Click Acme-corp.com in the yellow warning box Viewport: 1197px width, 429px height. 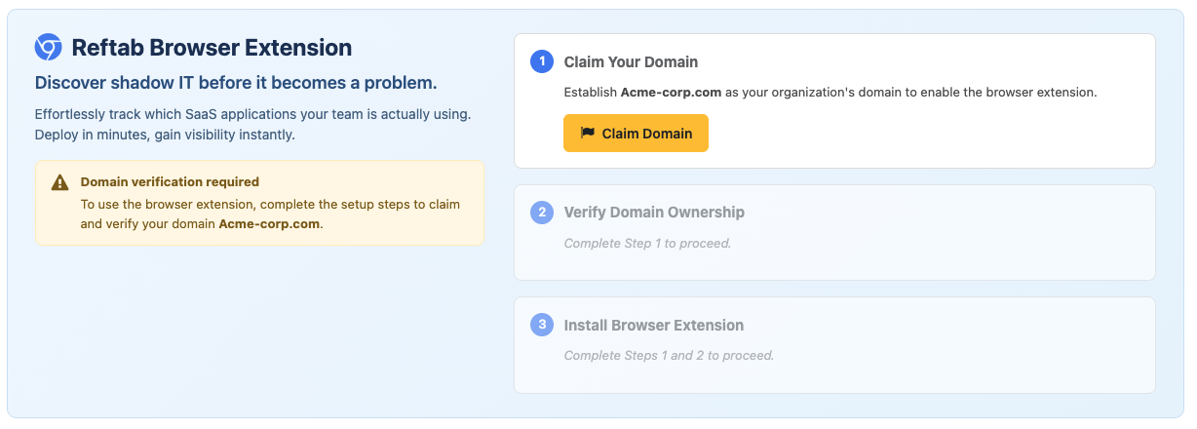[x=269, y=223]
